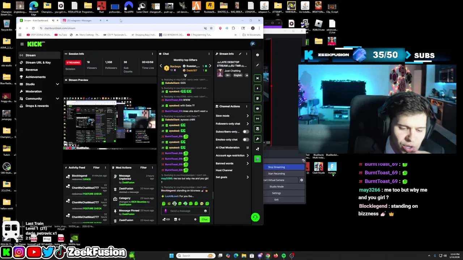Open AI Chat Moderation settings
The image size is (463, 260).
[x=247, y=147]
